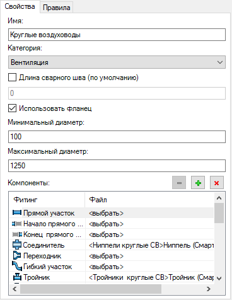Open the Категория dropdown showing Вентиляция
The image size is (232, 300).
tap(117, 62)
